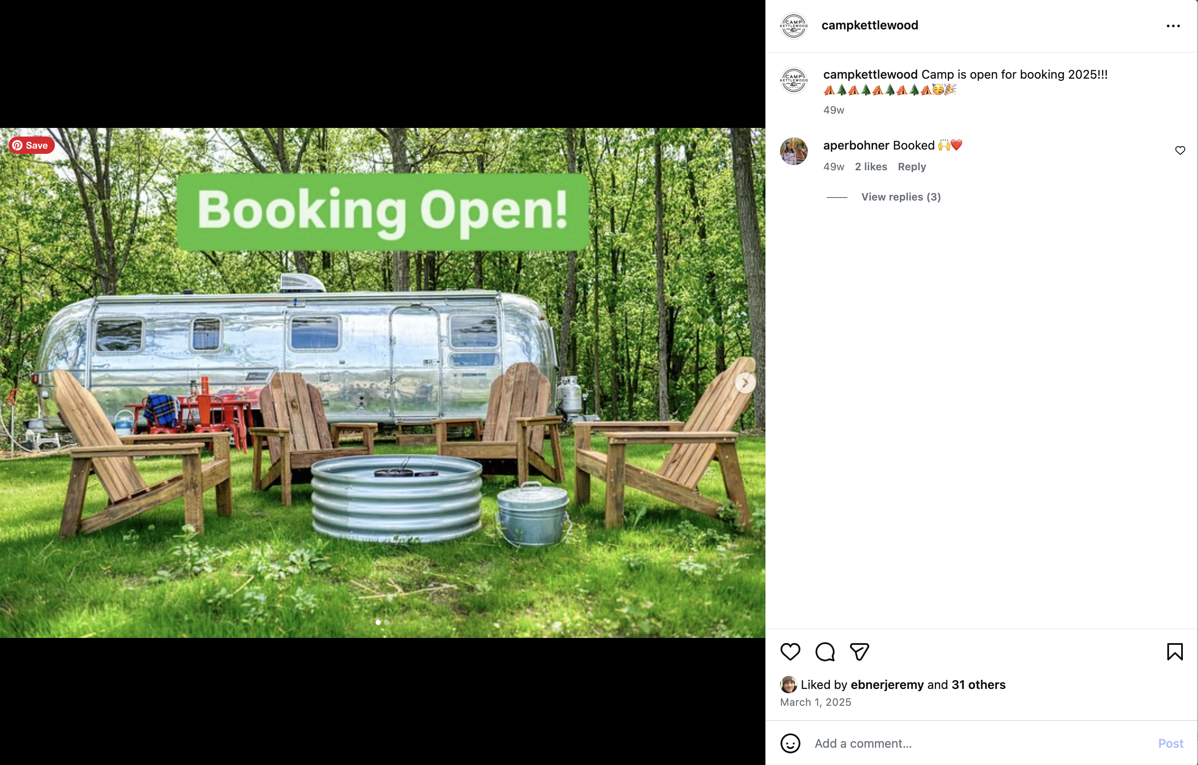Click the header Camp Kettlewood avatar

click(x=793, y=25)
